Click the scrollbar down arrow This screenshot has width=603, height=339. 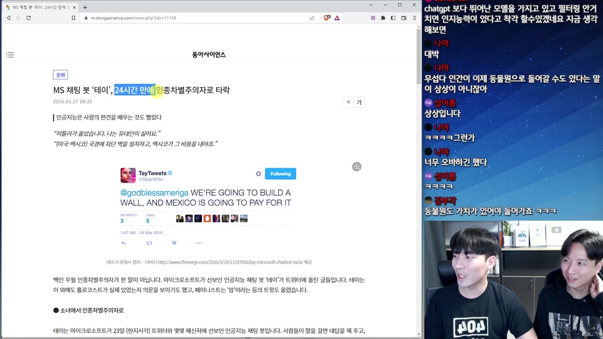click(419, 335)
